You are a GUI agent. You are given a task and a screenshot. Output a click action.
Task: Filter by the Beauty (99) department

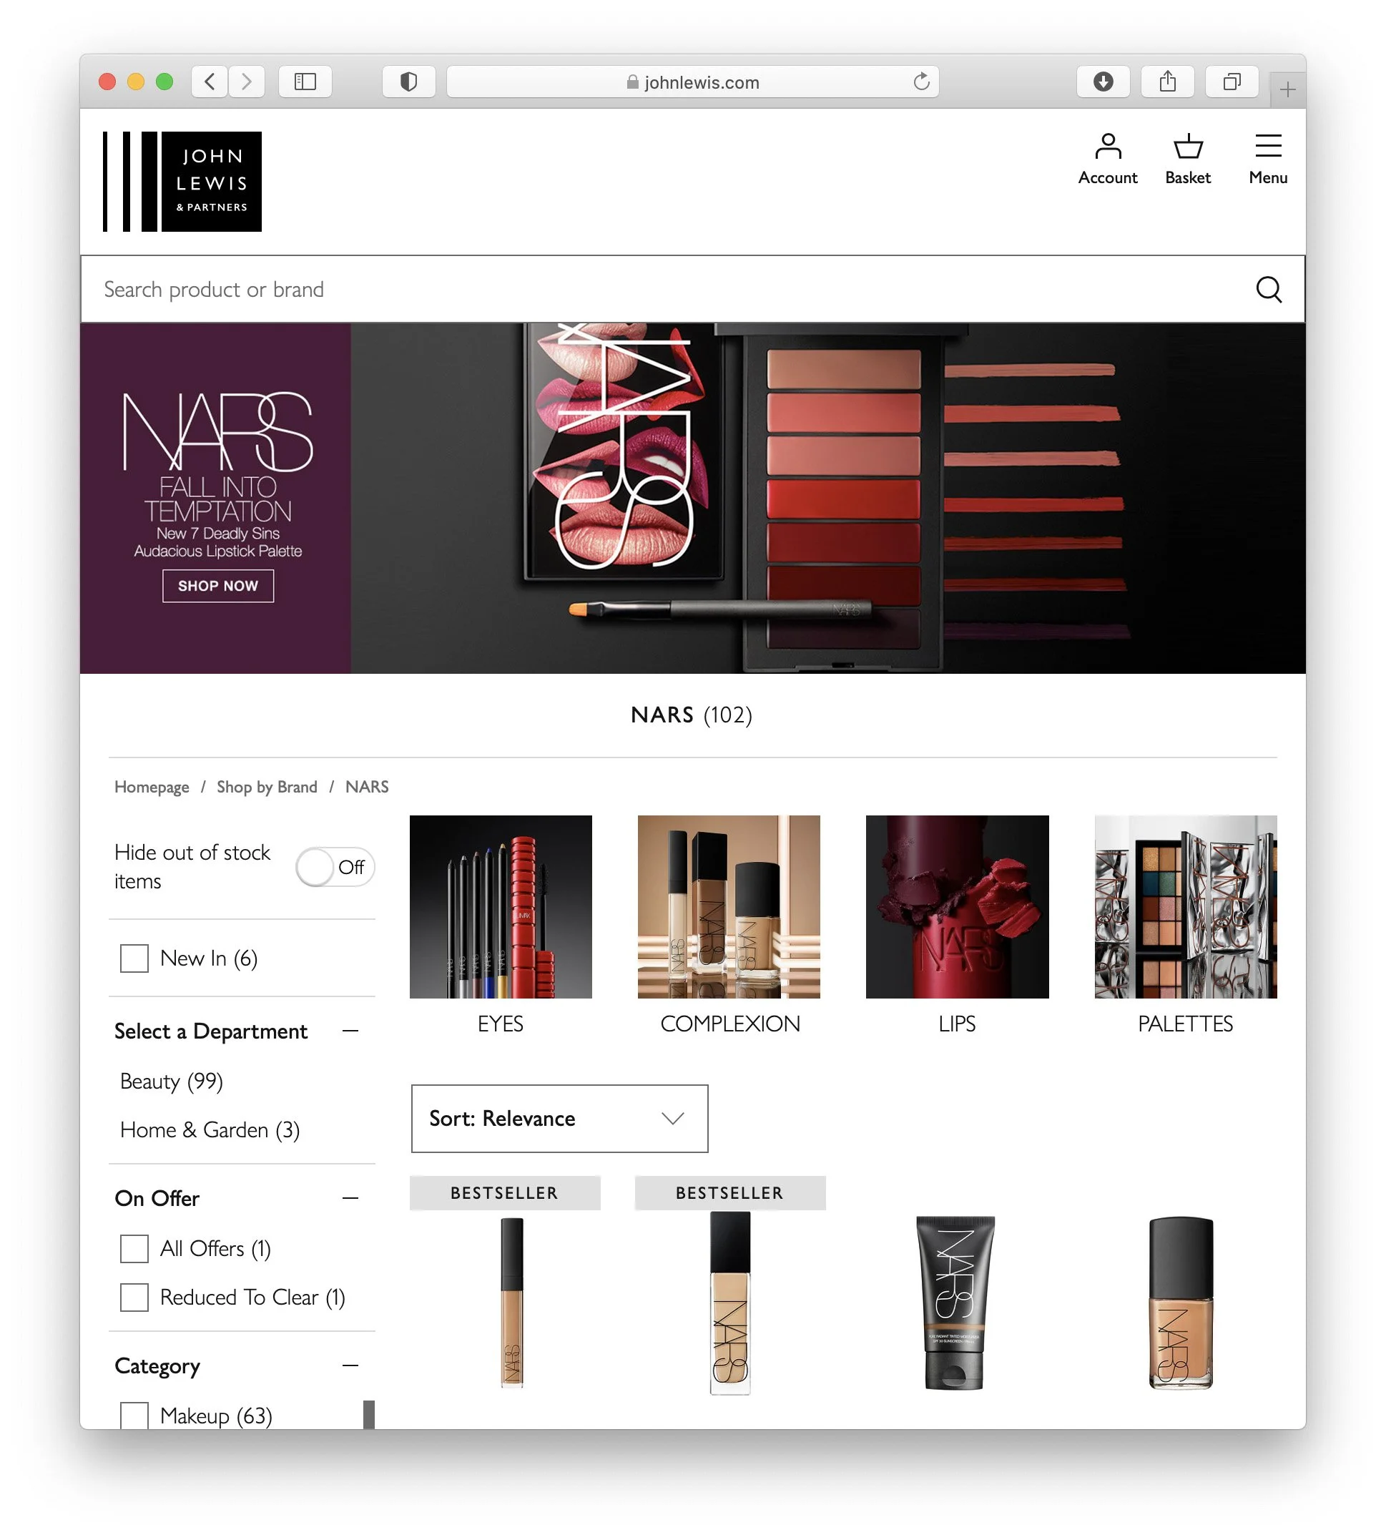tap(171, 1082)
